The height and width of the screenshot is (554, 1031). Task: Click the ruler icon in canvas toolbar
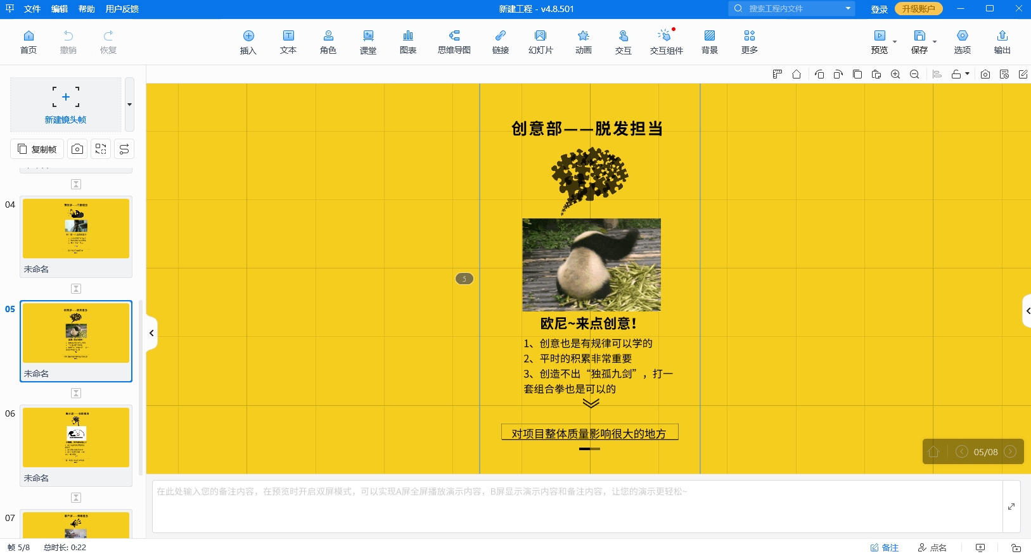coord(778,75)
